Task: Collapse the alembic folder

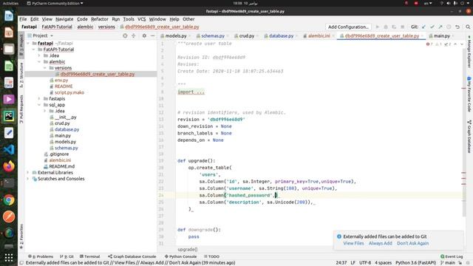Action: click(39, 62)
